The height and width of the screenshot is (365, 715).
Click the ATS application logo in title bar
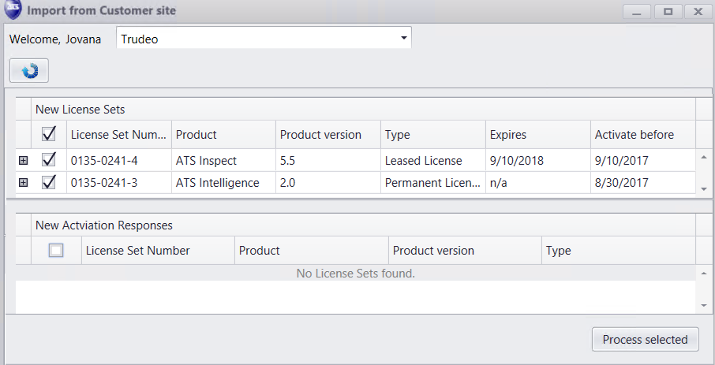(x=12, y=10)
